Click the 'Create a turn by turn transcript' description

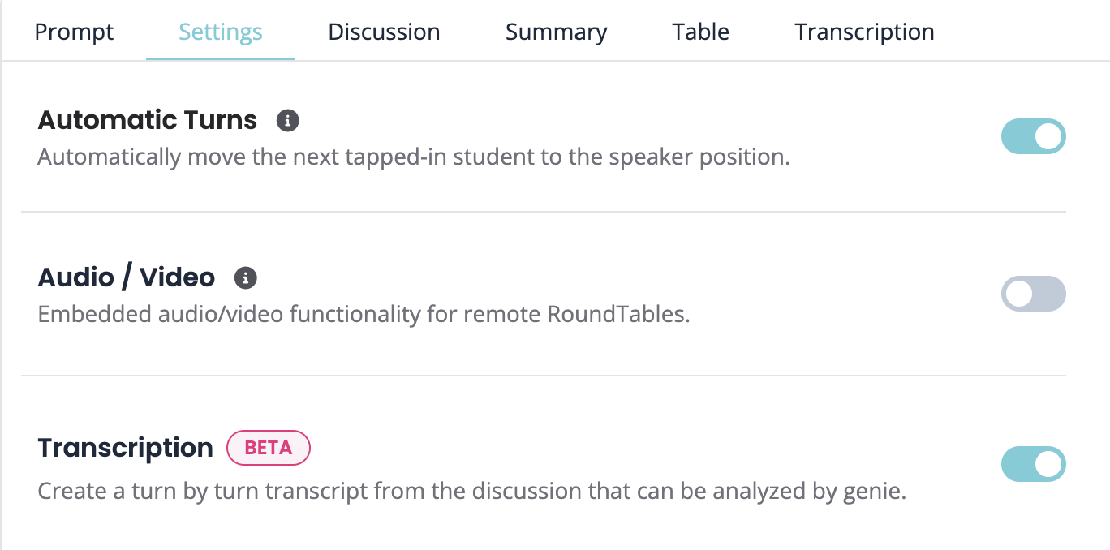tap(471, 491)
